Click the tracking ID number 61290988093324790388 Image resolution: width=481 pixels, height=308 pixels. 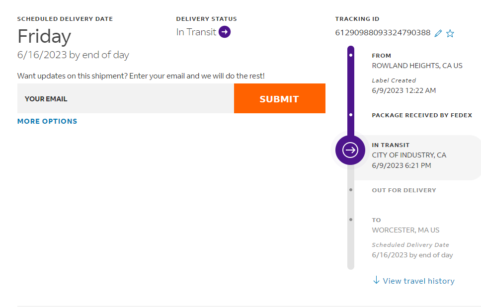click(x=383, y=33)
